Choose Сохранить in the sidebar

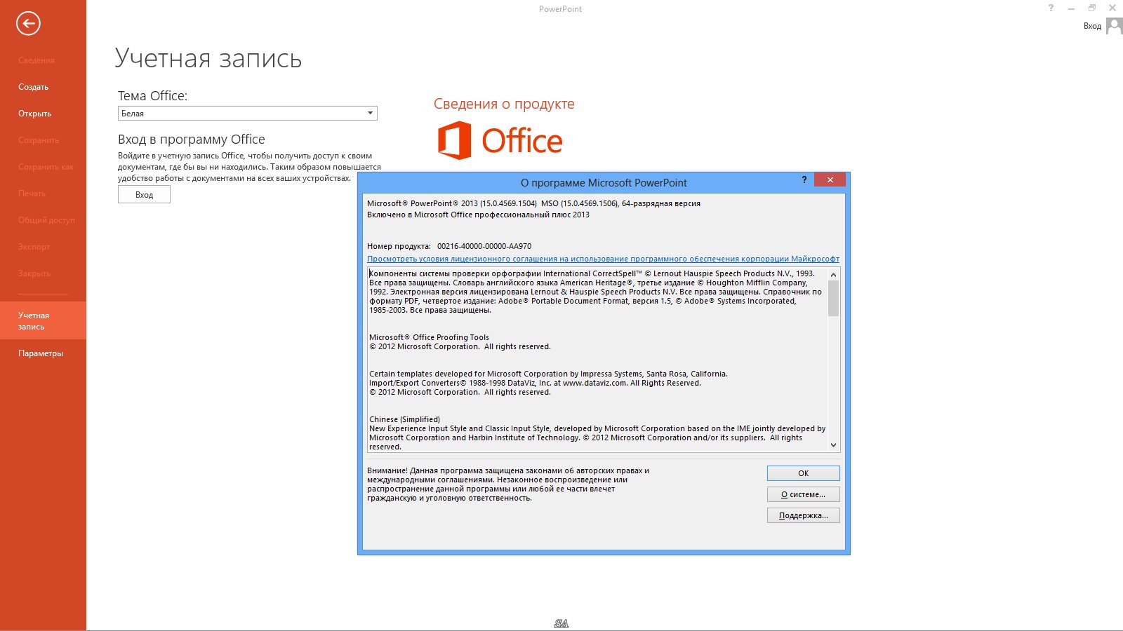pos(39,140)
